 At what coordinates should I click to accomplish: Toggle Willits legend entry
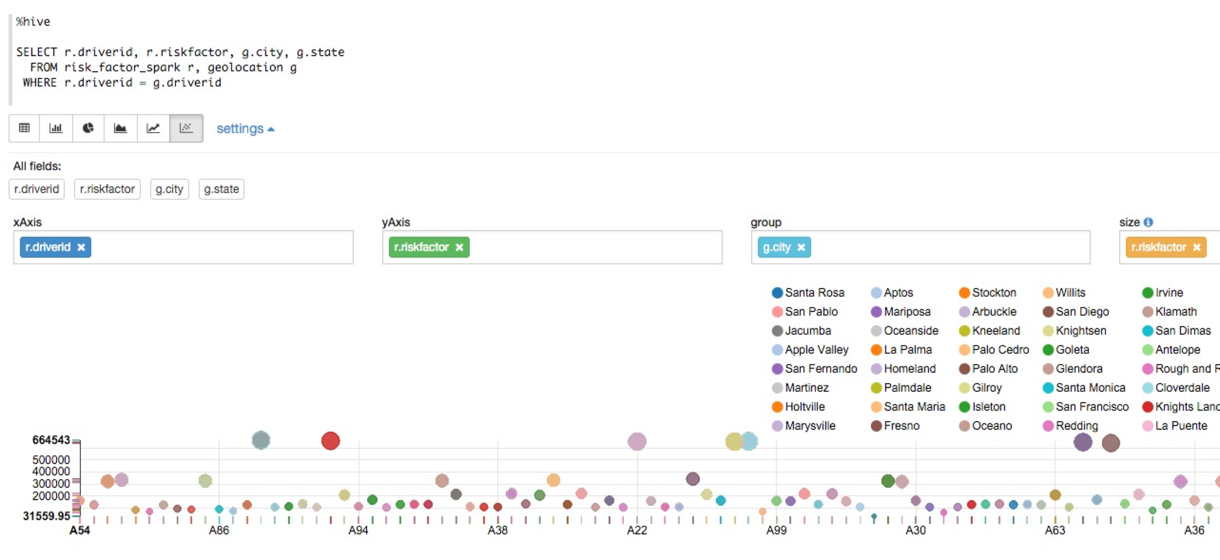point(1065,292)
